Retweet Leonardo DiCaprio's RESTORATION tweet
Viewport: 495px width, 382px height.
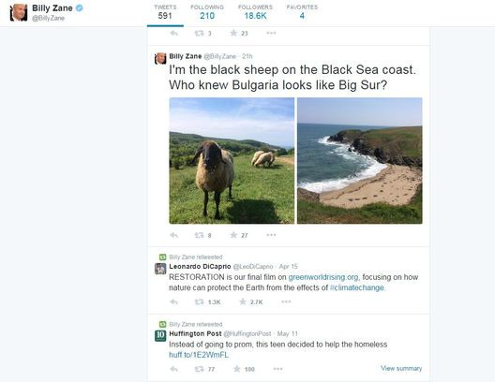199,301
